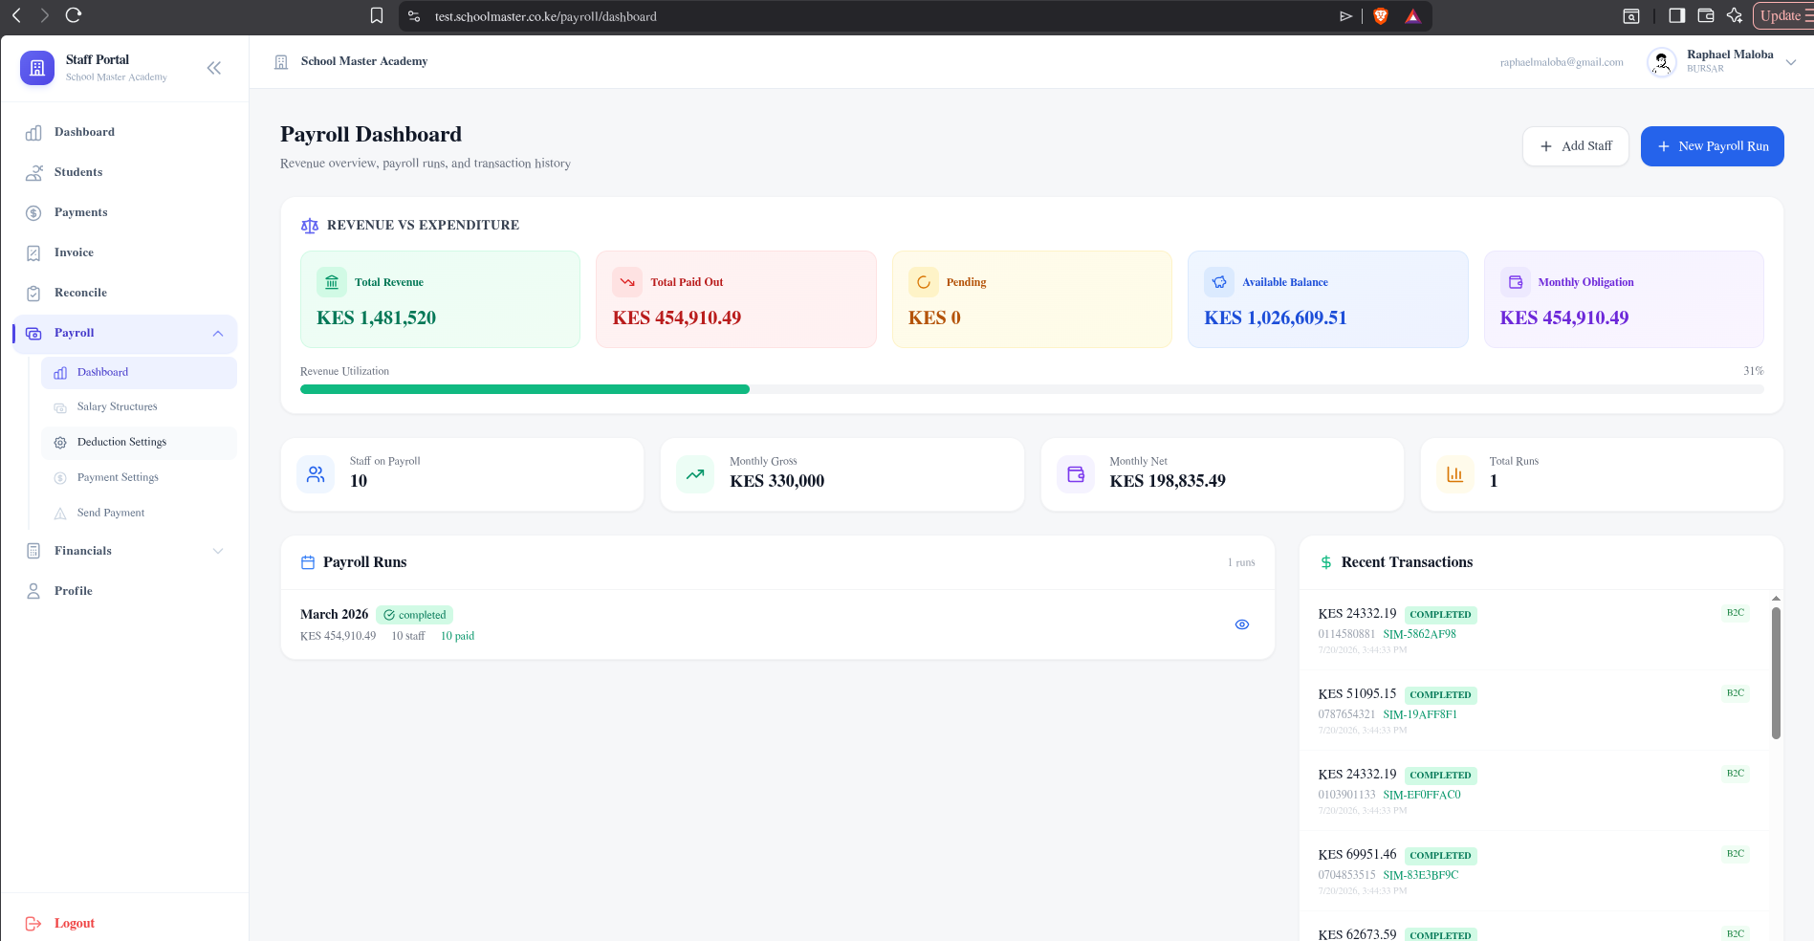Screen dimensions: 1814x941
Task: Click the Logout link
Action: coord(75,924)
